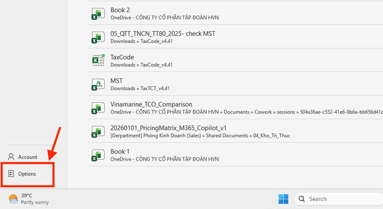The height and width of the screenshot is (209, 383).
Task: Click the Partly sunny weather label
Action: 35,202
